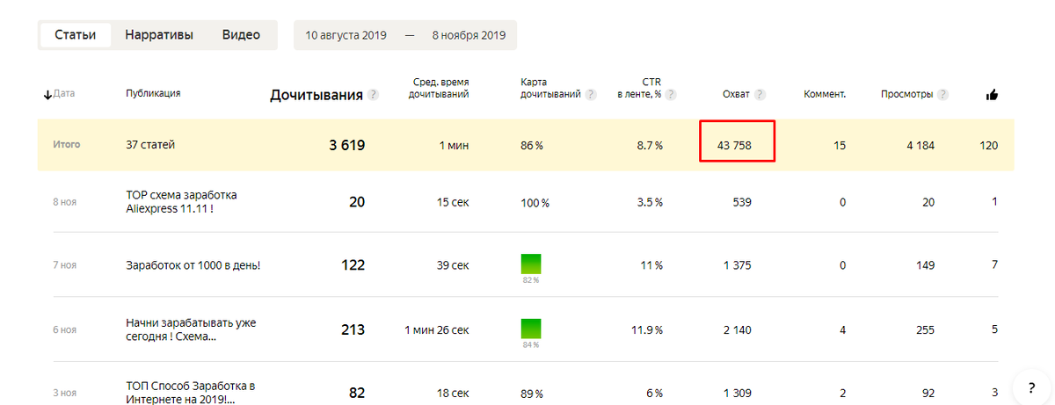Sort by Сред. время дочитываний header
Viewport: 1055px width, 405px height.
click(439, 88)
